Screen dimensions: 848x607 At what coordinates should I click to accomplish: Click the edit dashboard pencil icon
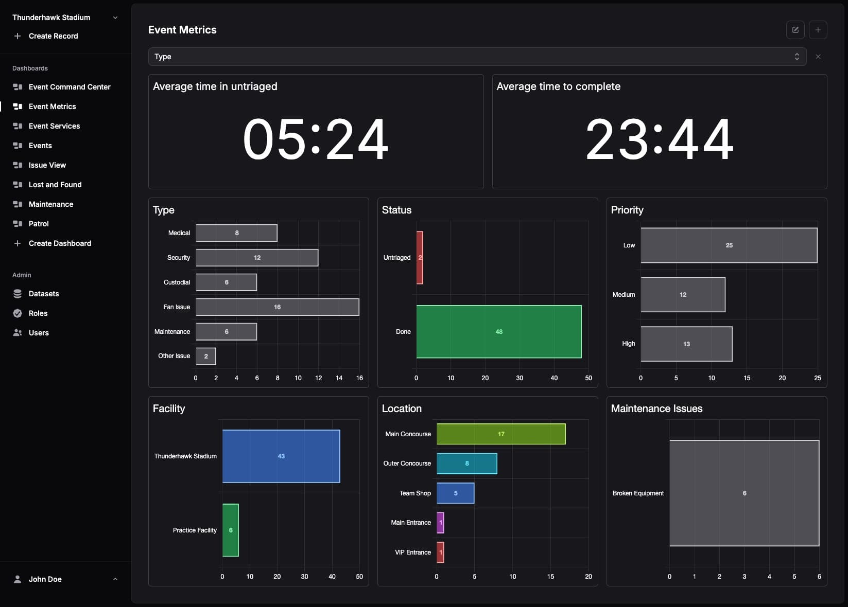(x=795, y=30)
